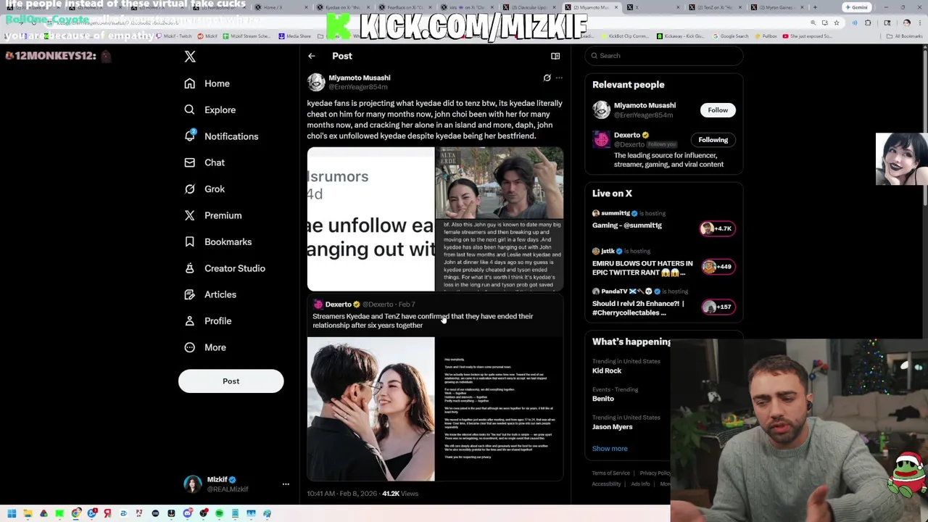Click the X logo in the sidebar

point(190,57)
